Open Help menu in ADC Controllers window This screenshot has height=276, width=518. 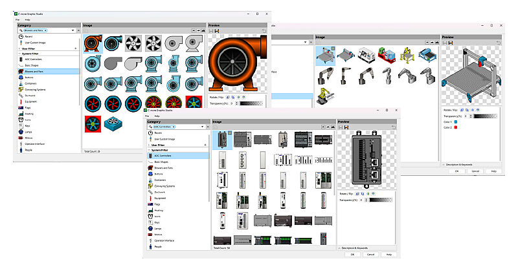click(x=157, y=116)
